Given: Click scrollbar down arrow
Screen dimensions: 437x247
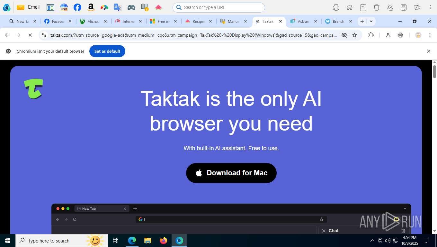Looking at the screenshot, I should click(434, 231).
